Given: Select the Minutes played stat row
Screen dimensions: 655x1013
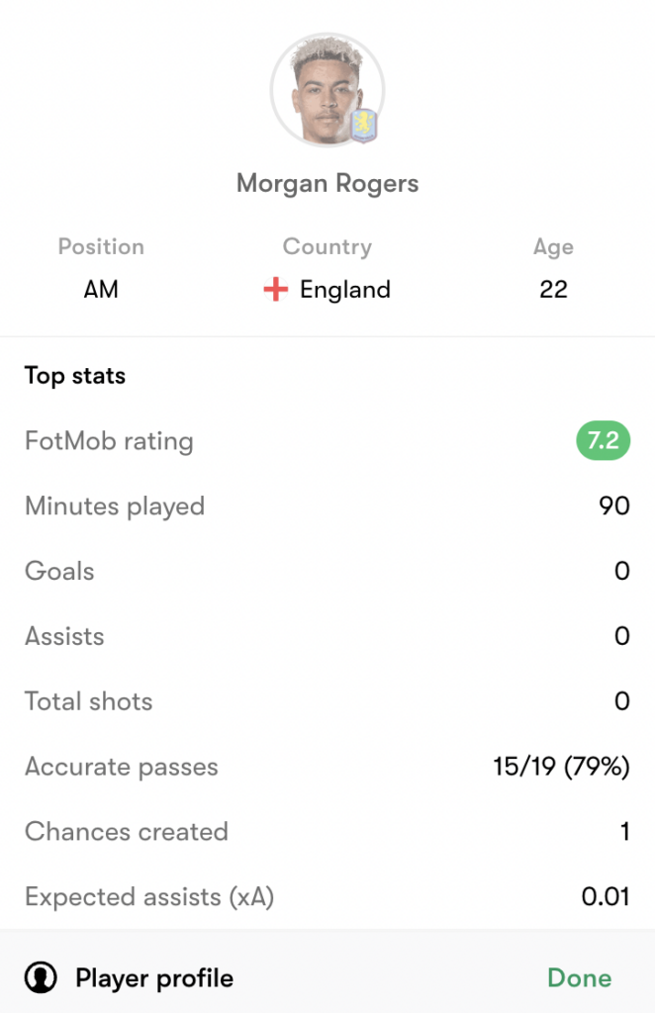Looking at the screenshot, I should [x=327, y=506].
